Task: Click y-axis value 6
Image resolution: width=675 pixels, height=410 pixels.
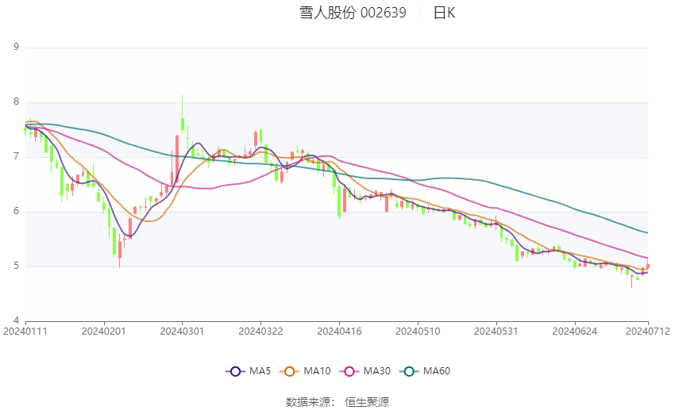Action: (17, 211)
